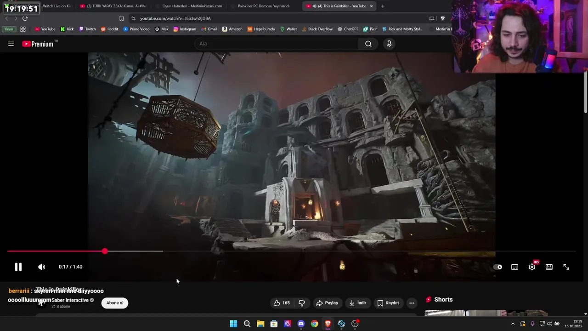
Task: Open the Gmail bookmark
Action: point(209,29)
